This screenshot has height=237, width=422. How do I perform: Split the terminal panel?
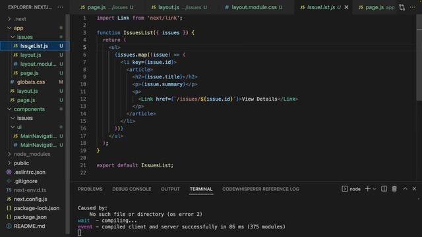(x=384, y=189)
